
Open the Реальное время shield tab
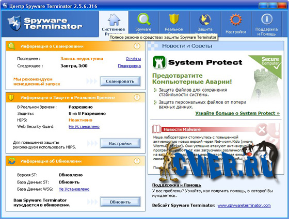click(x=174, y=24)
